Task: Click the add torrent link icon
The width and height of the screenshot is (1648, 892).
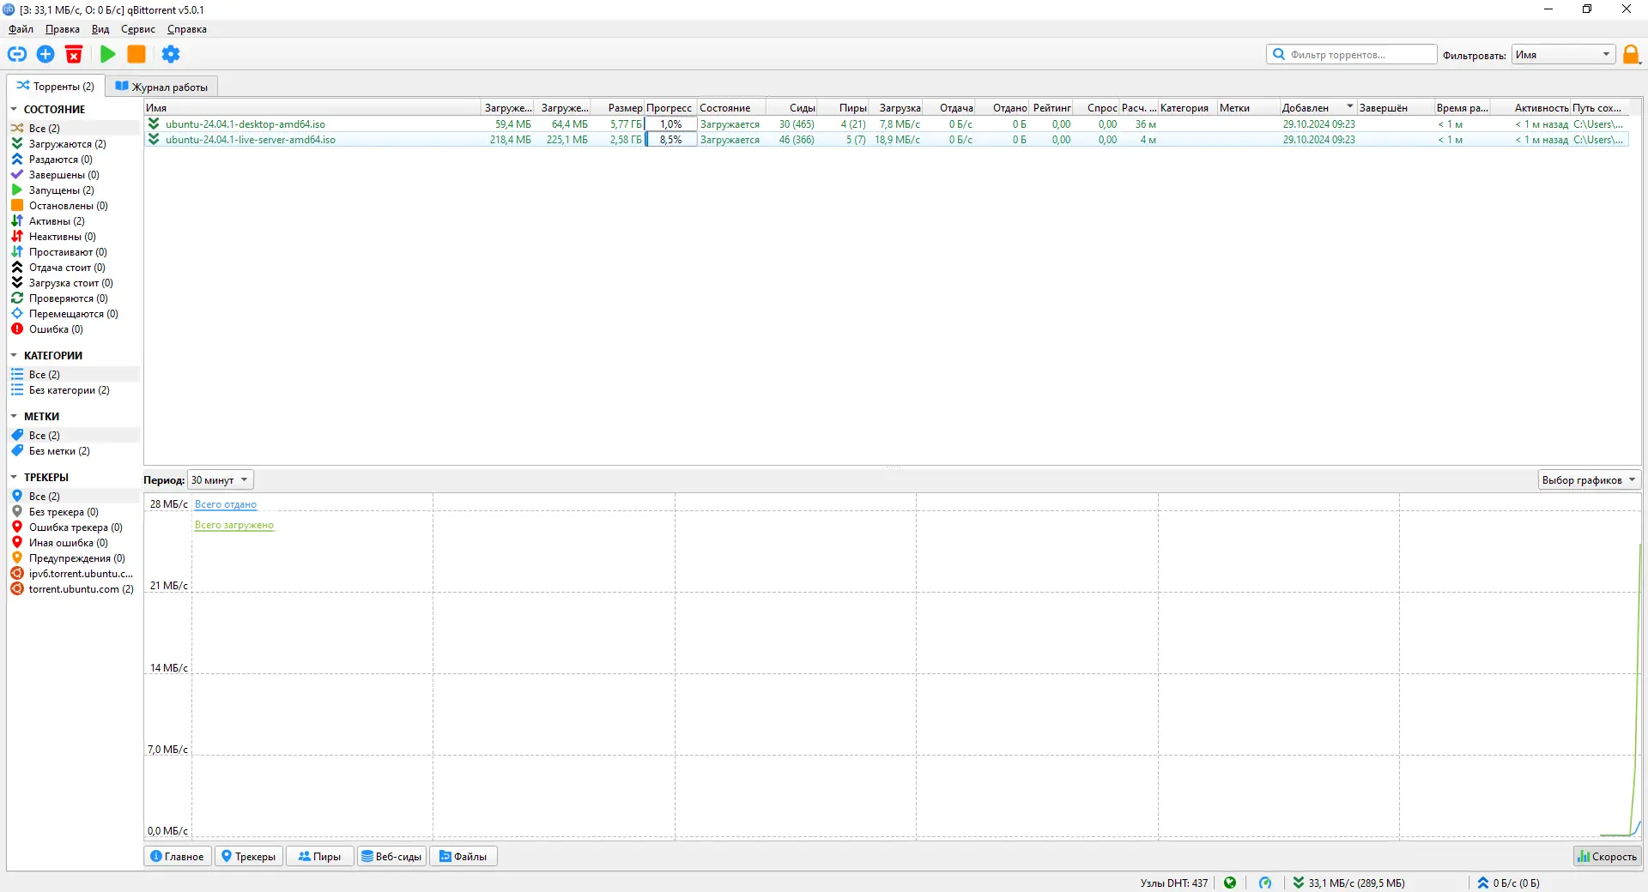Action: point(17,54)
